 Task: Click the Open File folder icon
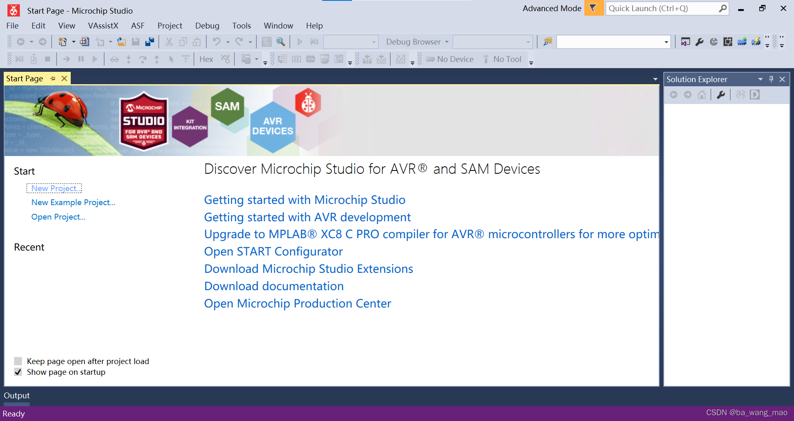click(x=122, y=42)
